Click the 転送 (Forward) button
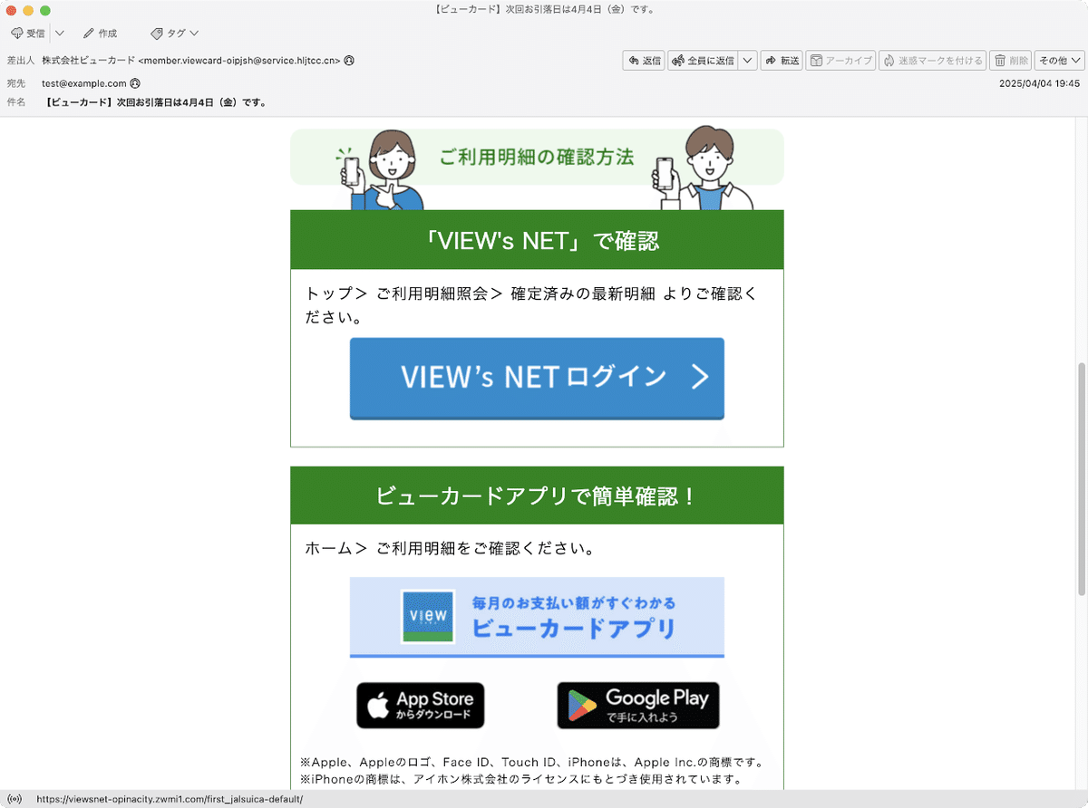The image size is (1088, 808). [x=782, y=61]
